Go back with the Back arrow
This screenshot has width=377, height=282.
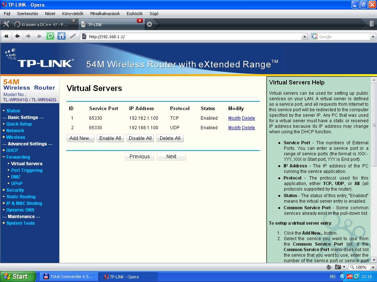coord(17,36)
